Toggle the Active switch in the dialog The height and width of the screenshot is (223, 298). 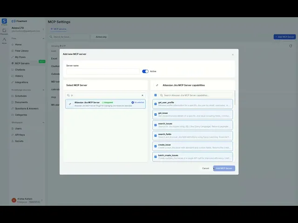(145, 71)
